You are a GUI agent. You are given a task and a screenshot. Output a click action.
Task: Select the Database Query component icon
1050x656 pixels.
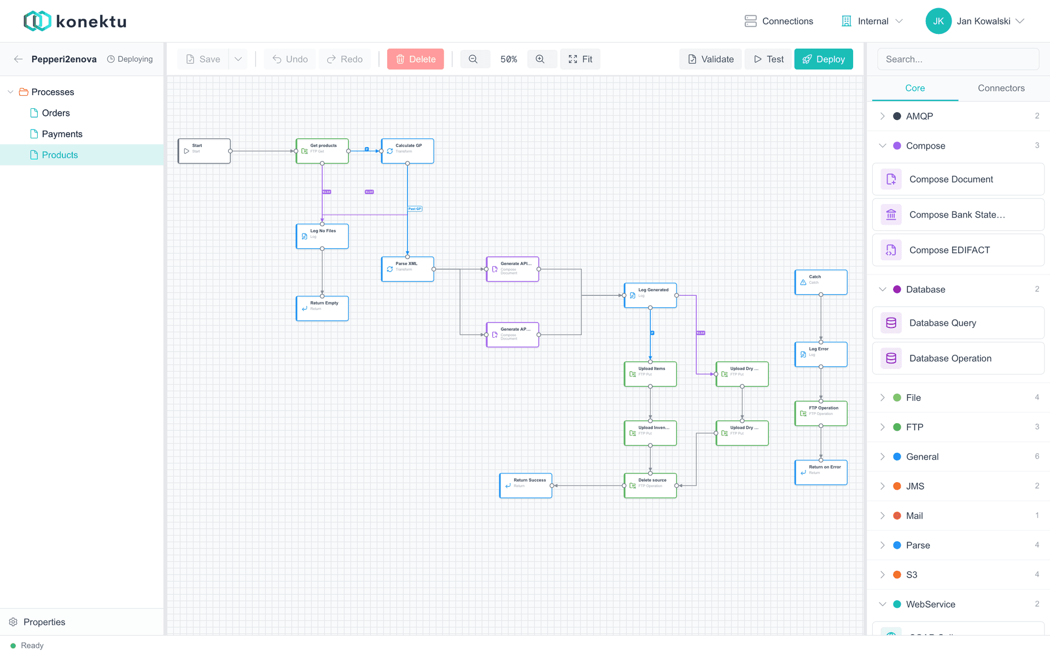(x=891, y=323)
